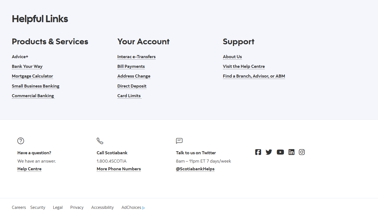This screenshot has height=213, width=378.
Task: Visit the Help Centre under Support
Action: coord(244,66)
